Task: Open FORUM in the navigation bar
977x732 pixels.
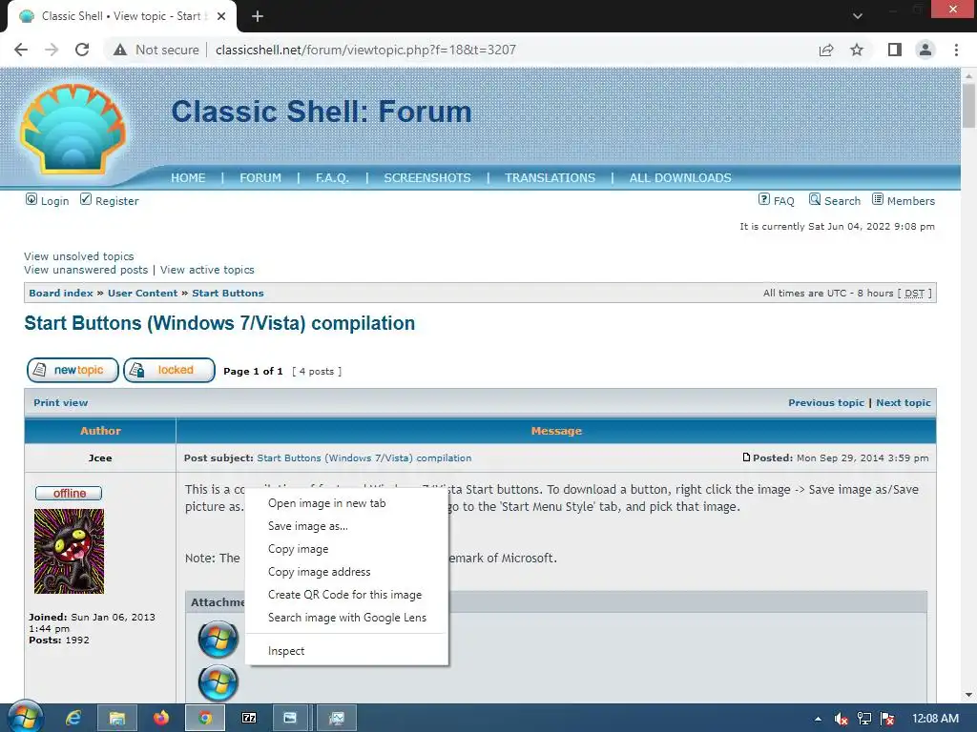Action: point(260,178)
